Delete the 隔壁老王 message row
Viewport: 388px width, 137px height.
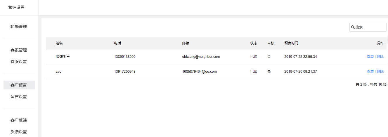click(x=380, y=57)
